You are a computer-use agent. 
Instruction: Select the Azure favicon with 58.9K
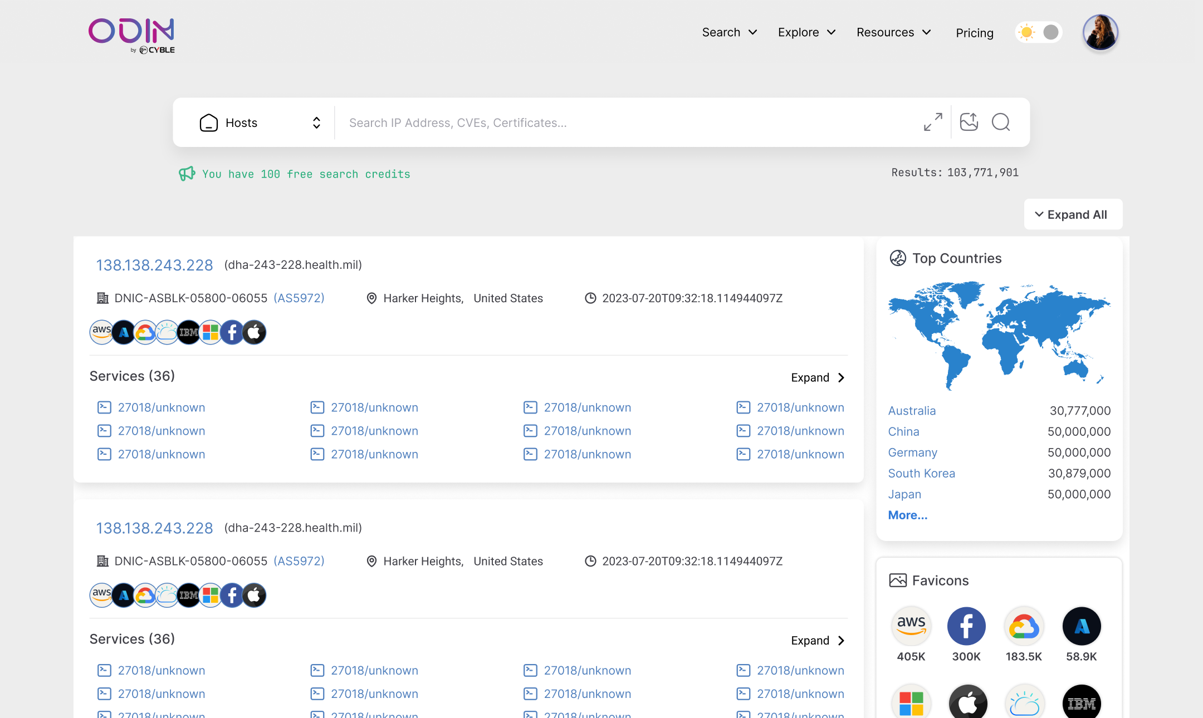point(1082,626)
